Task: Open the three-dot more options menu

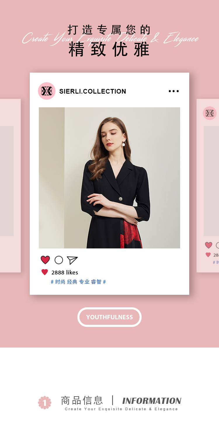Action: [174, 91]
